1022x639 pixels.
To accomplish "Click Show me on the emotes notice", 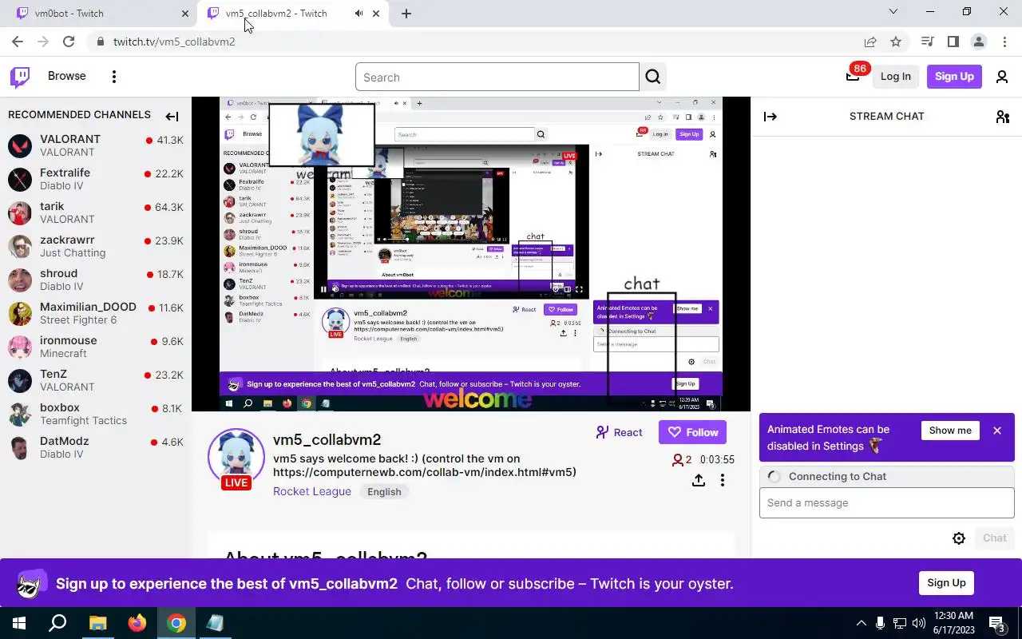I will 950,431.
